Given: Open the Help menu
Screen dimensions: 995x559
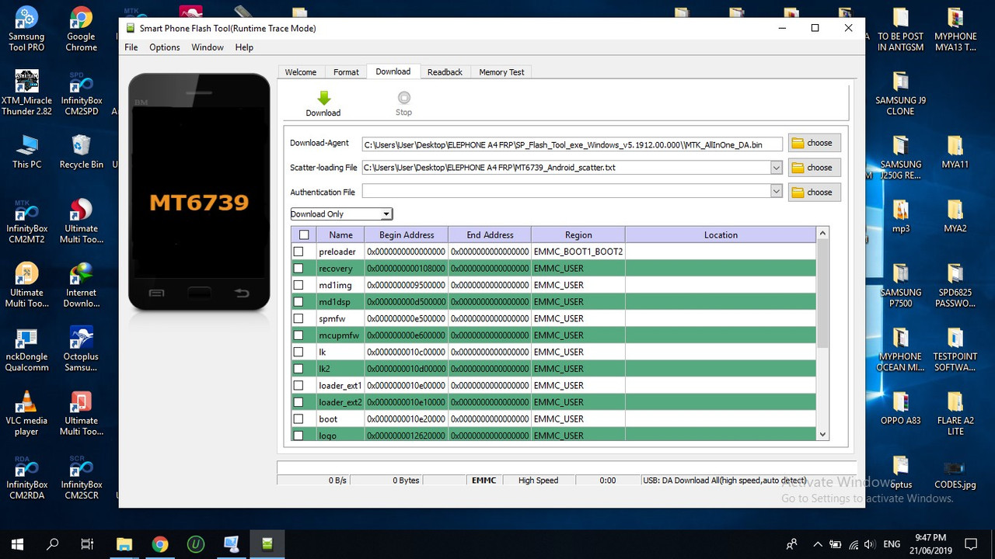Looking at the screenshot, I should tap(244, 47).
